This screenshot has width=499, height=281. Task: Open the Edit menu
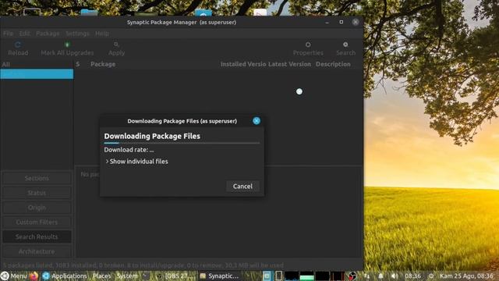(x=24, y=34)
